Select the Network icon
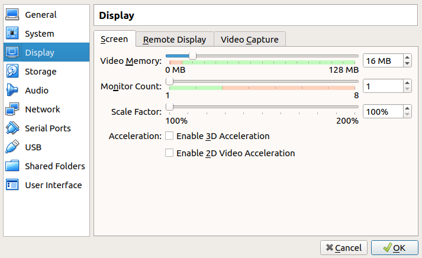 tap(12, 109)
